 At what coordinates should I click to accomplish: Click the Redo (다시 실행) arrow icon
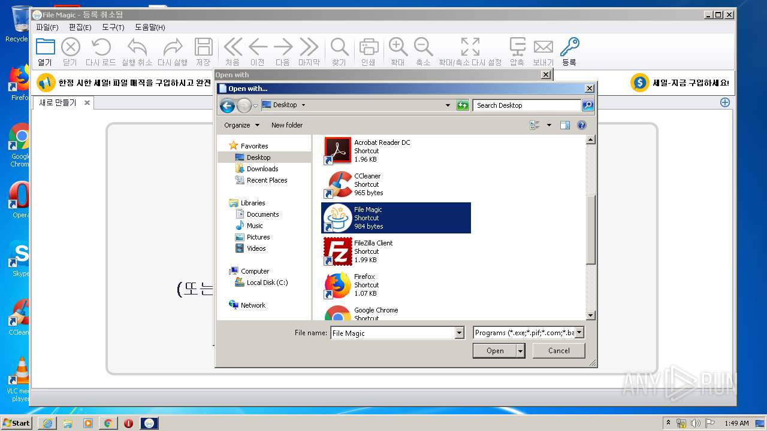coord(173,47)
